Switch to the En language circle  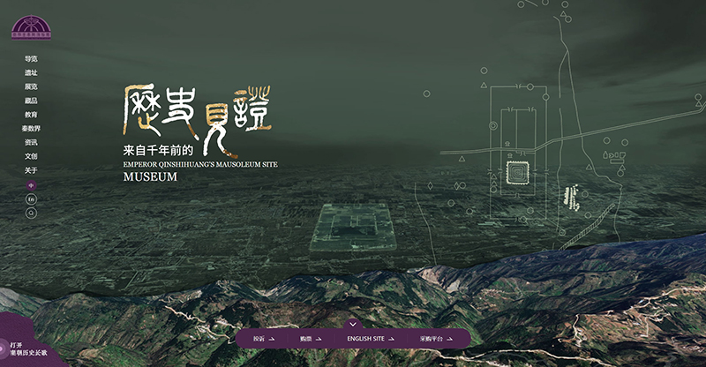coord(31,199)
